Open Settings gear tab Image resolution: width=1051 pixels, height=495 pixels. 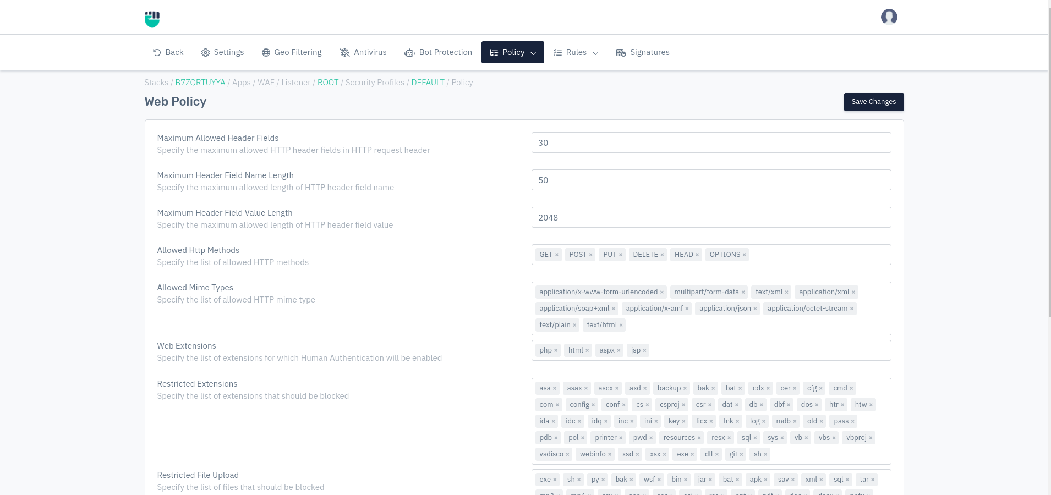tap(222, 52)
